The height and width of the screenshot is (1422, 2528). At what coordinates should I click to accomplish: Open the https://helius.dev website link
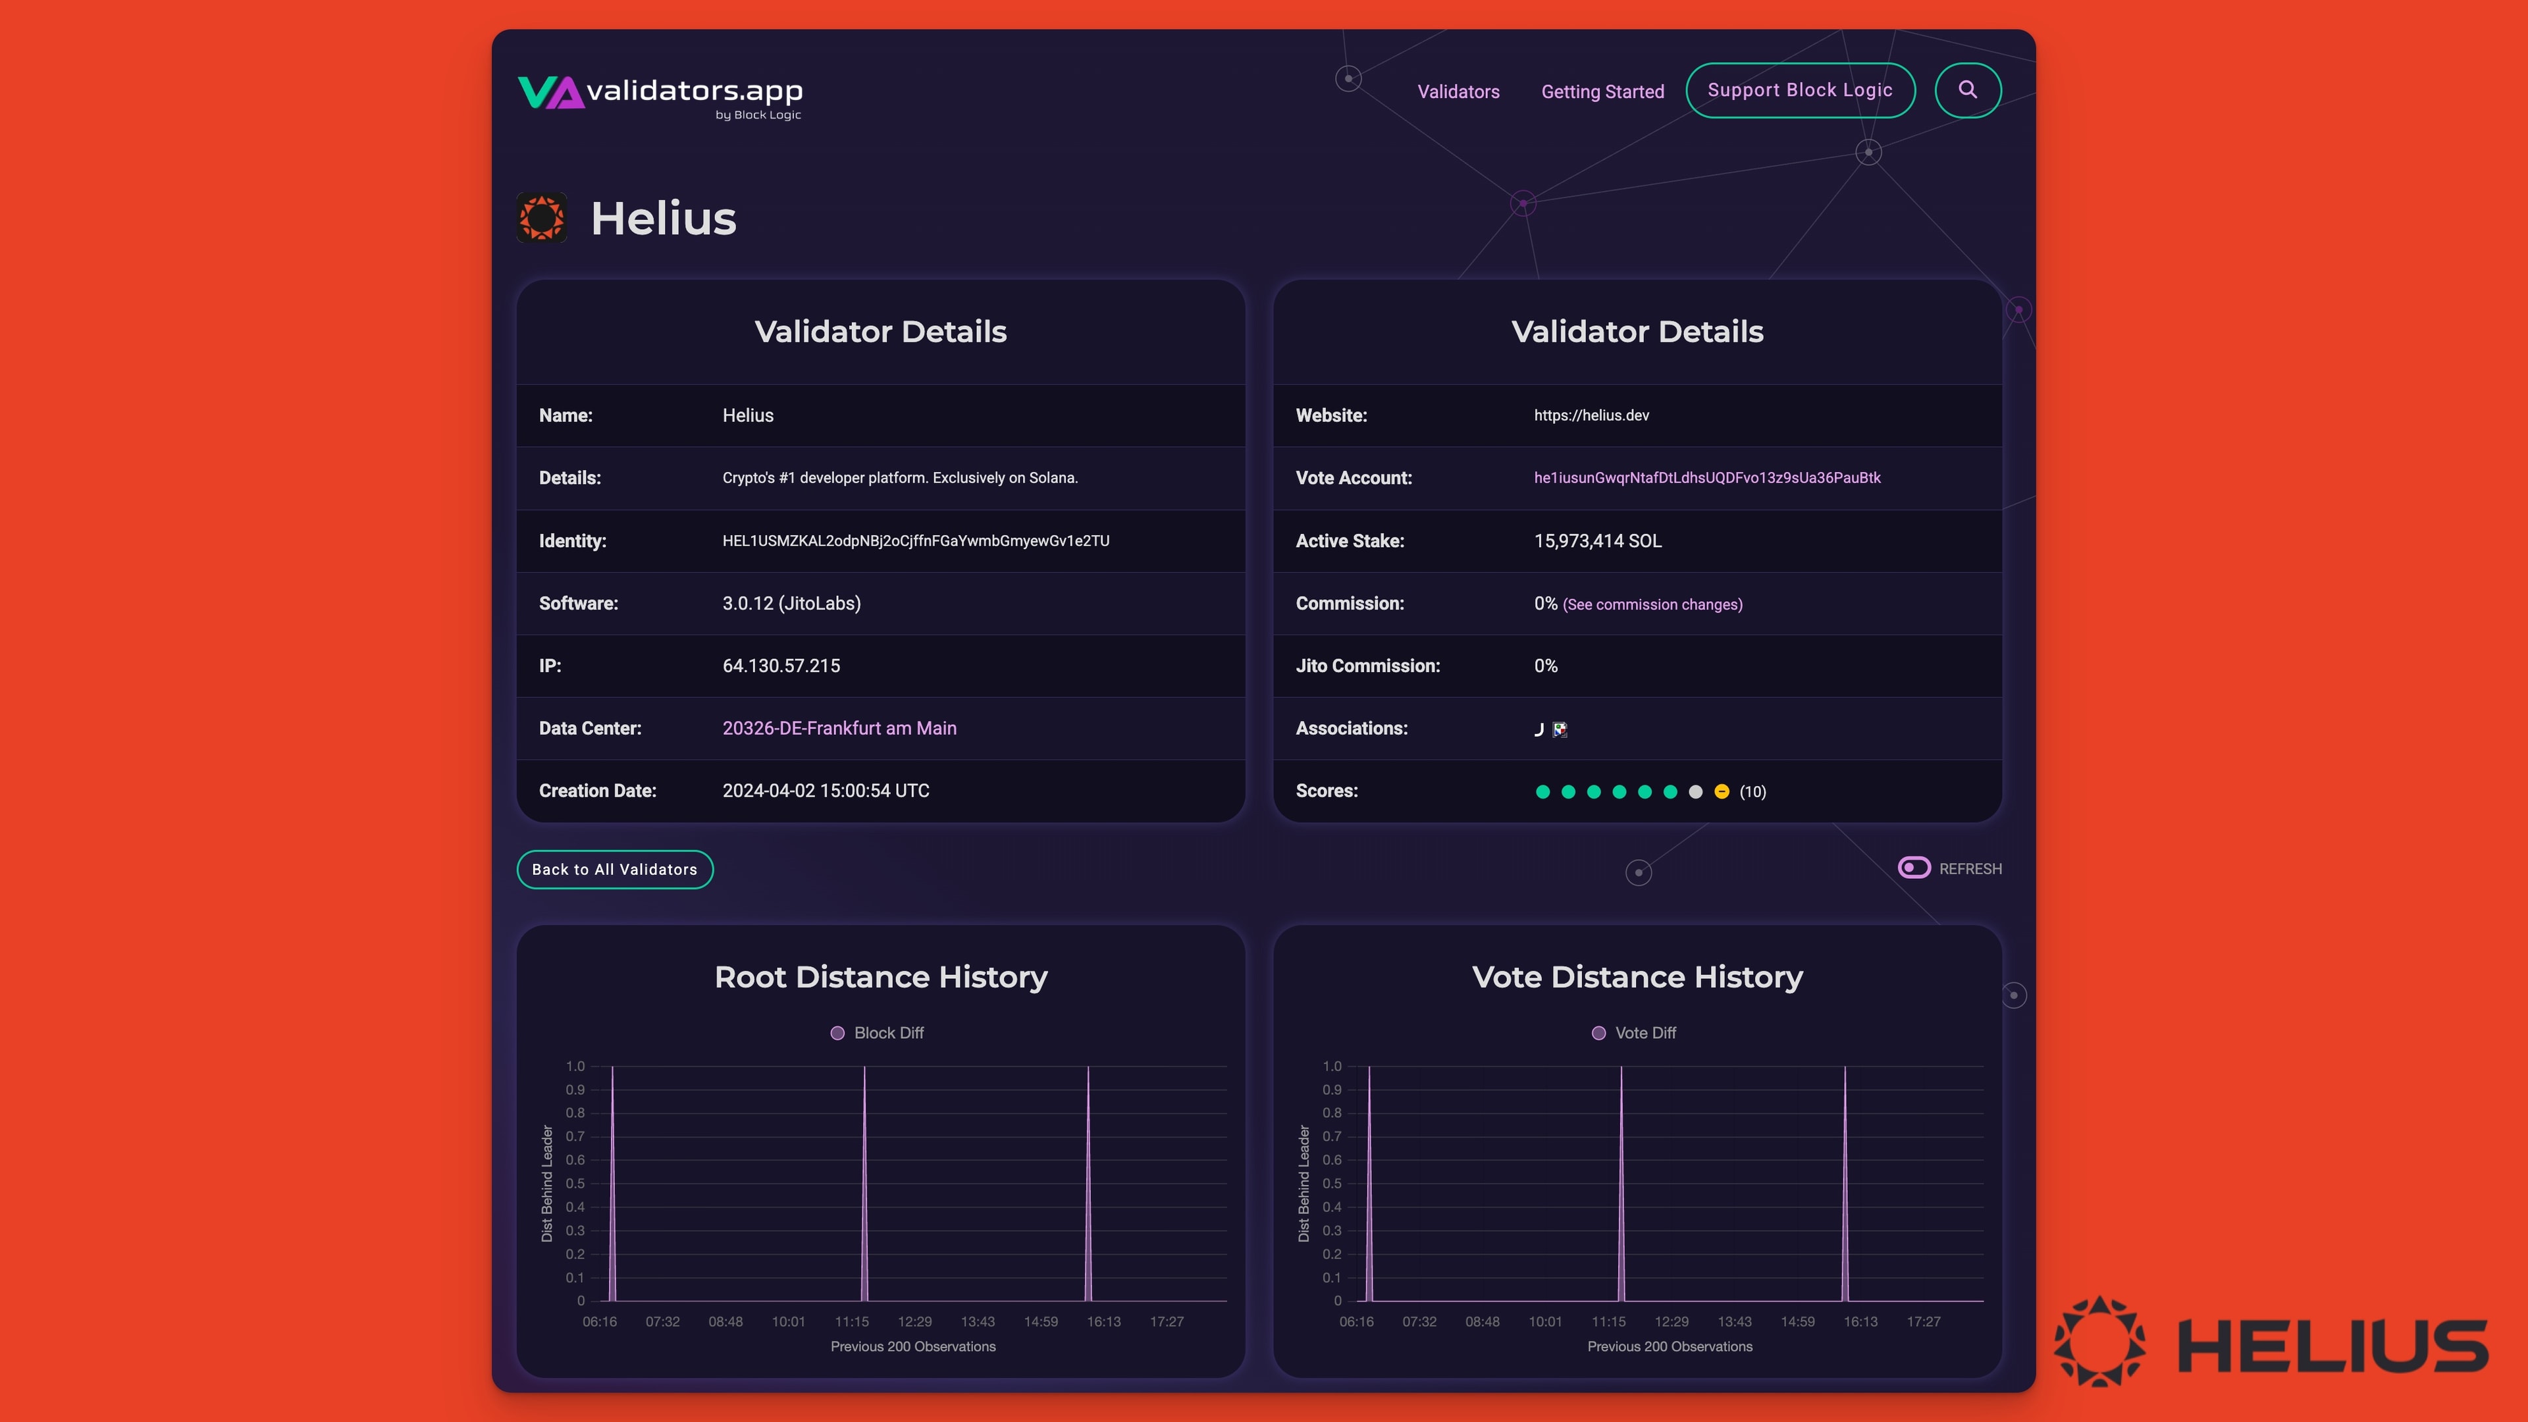[1592, 415]
